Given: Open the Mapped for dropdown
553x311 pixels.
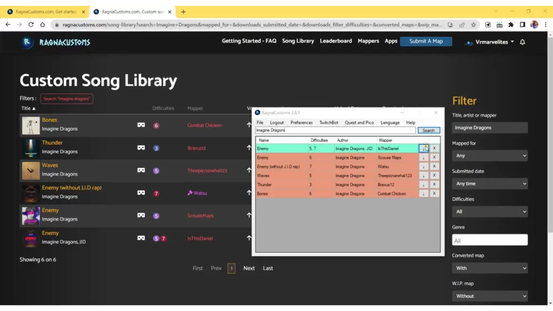Looking at the screenshot, I should (490, 155).
